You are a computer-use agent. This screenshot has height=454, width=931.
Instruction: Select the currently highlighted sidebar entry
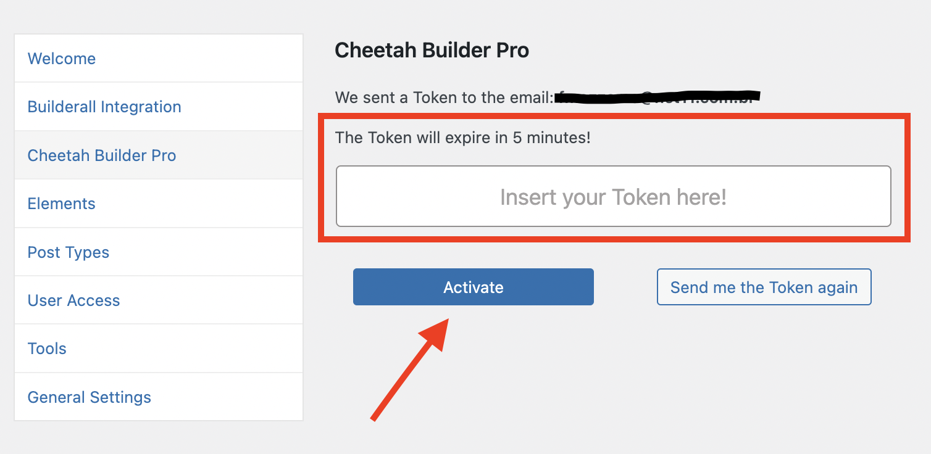coord(101,155)
